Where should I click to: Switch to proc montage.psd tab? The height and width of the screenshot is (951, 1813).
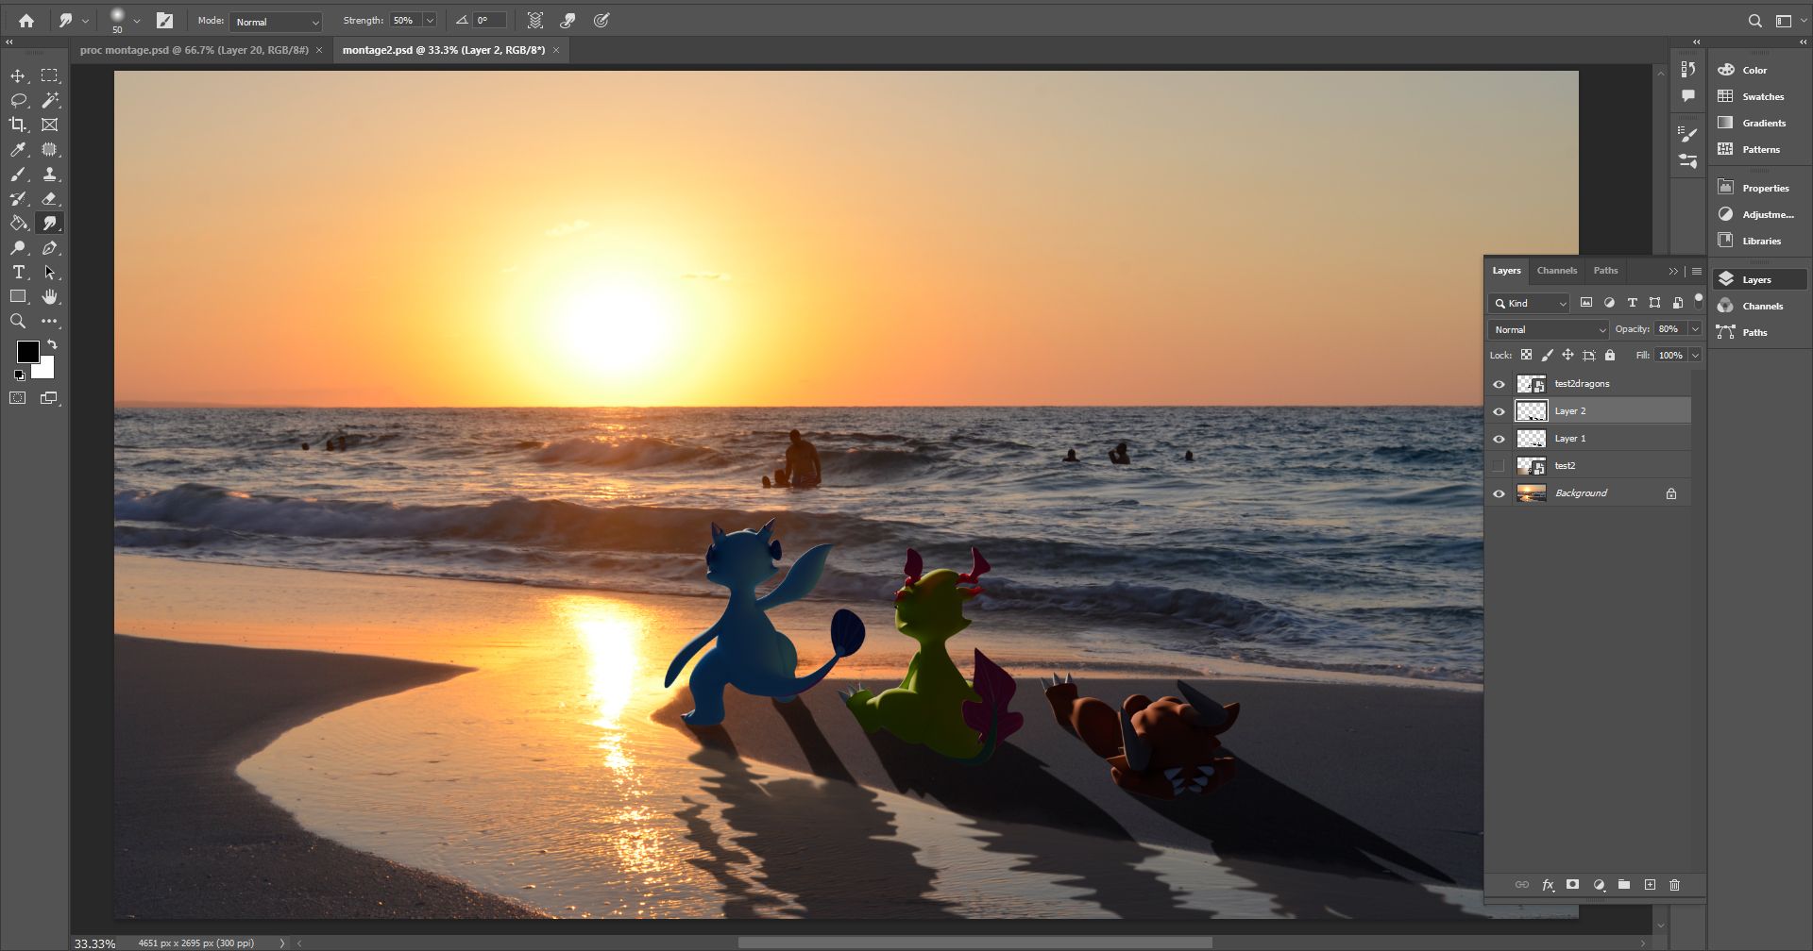[195, 50]
